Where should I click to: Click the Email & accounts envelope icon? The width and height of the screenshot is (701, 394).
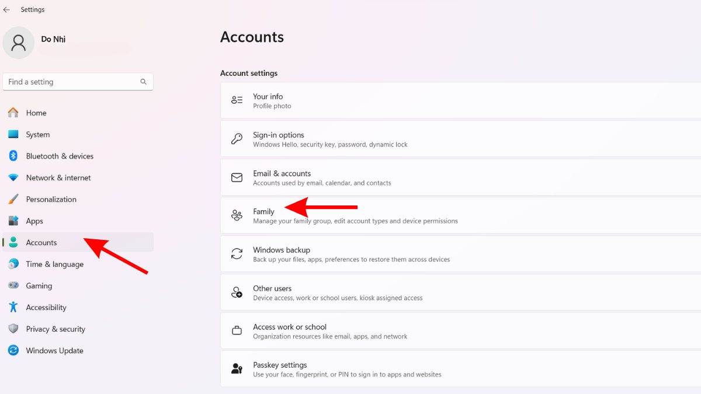click(237, 177)
